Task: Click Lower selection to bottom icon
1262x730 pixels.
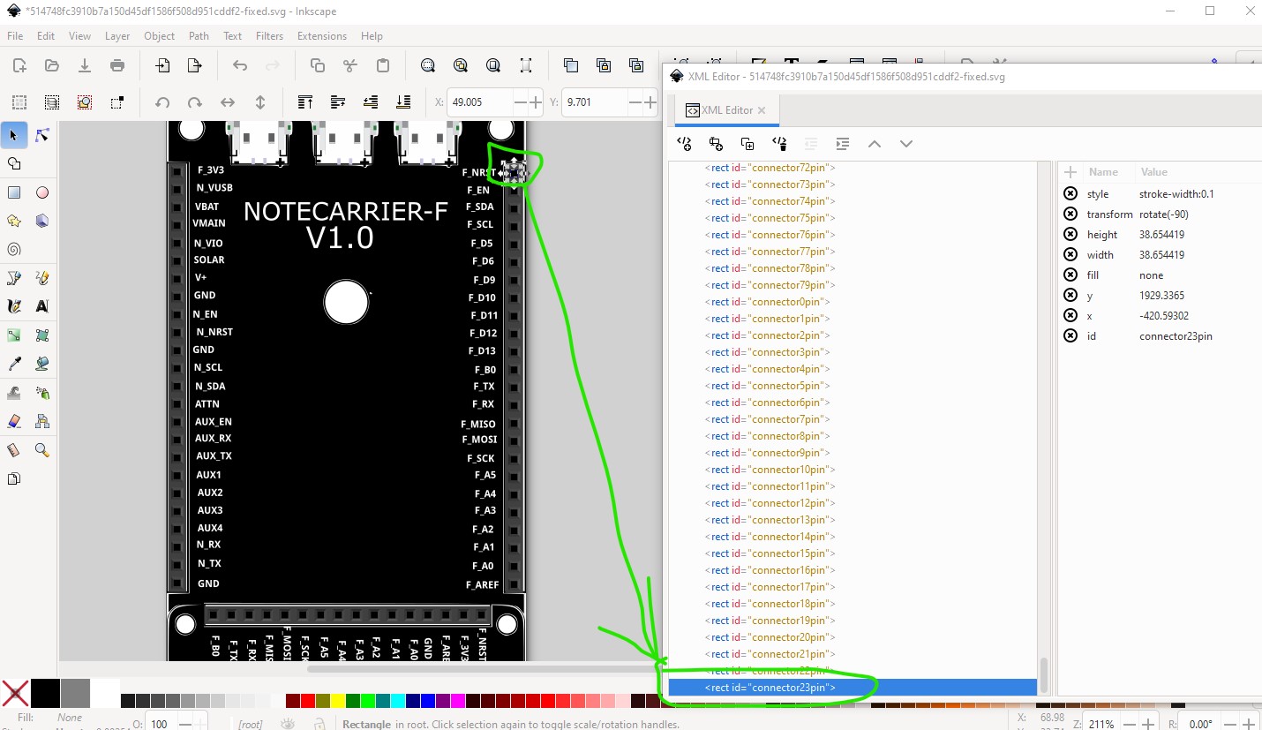Action: tap(403, 102)
